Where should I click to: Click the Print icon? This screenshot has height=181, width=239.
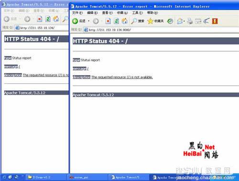pyautogui.click(x=190, y=21)
